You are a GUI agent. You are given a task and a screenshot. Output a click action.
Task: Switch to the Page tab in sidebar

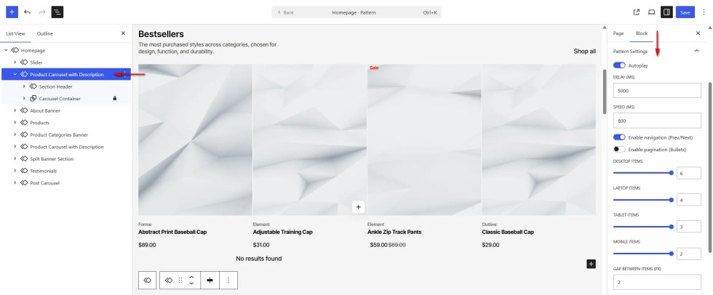(x=618, y=33)
